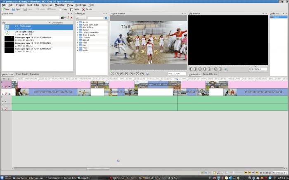The width and height of the screenshot is (289, 180).
Task: Toggle video visibility on track 0
Action: (9, 86)
